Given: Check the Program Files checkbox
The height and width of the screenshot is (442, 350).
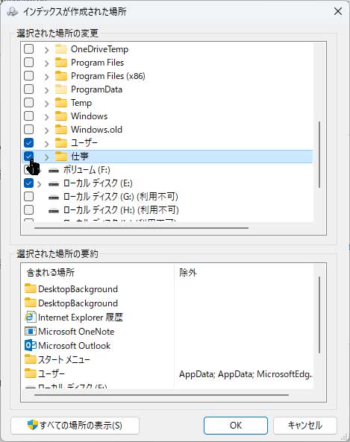Looking at the screenshot, I should (x=29, y=63).
